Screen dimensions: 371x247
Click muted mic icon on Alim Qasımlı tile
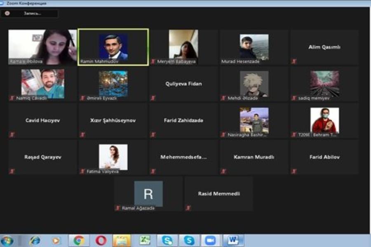294,61
